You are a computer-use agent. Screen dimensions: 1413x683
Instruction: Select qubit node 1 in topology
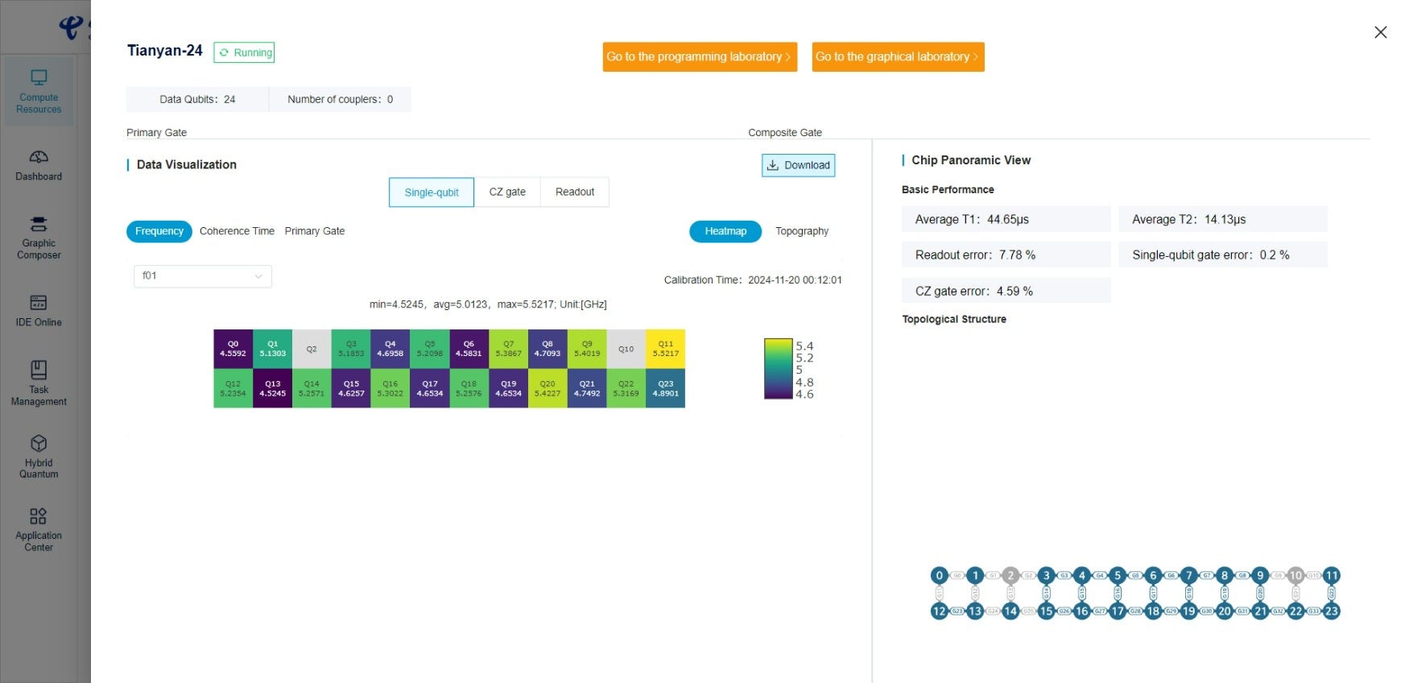(x=975, y=575)
